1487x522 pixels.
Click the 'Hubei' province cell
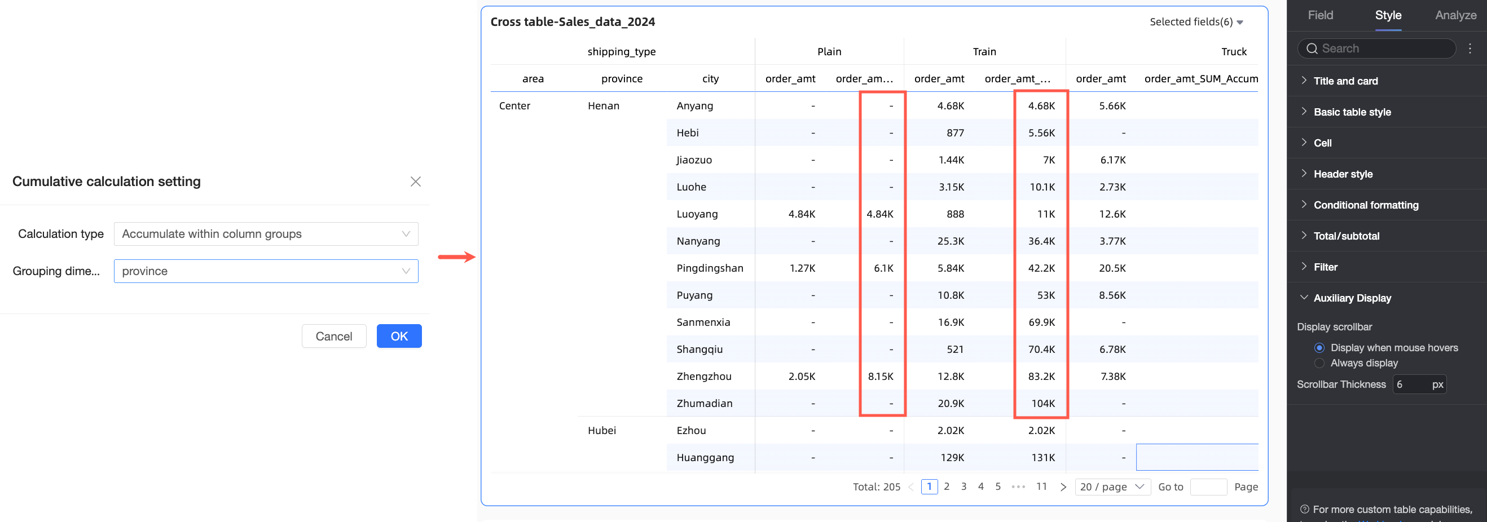[x=601, y=430]
